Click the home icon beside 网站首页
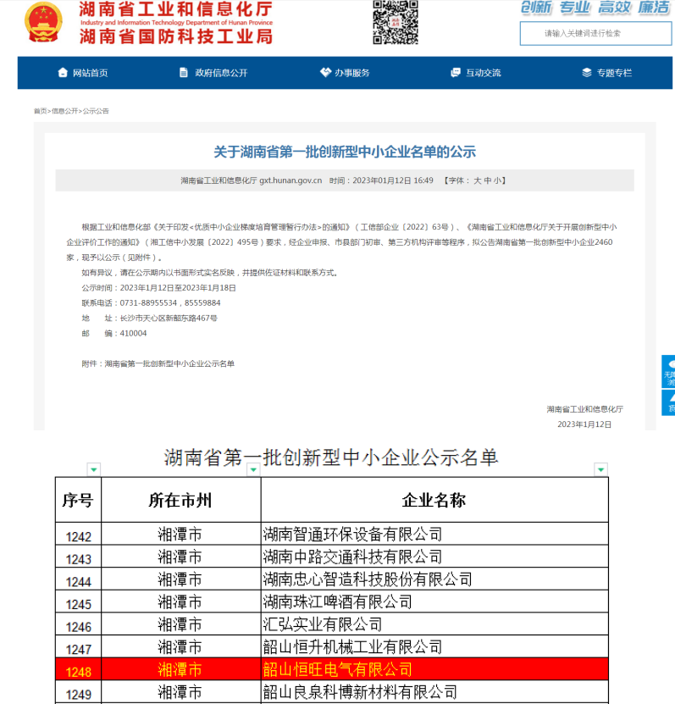This screenshot has width=675, height=704. click(x=63, y=73)
